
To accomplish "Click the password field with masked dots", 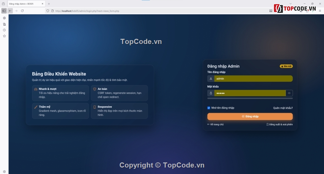I will [250, 93].
